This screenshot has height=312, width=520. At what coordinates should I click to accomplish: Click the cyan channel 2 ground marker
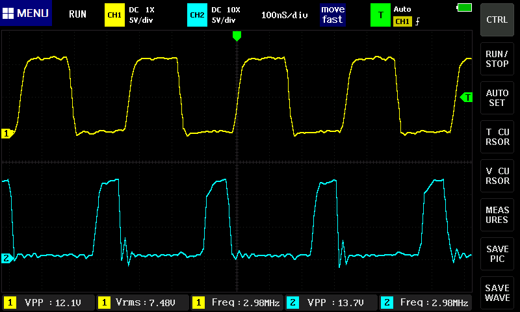[7, 258]
